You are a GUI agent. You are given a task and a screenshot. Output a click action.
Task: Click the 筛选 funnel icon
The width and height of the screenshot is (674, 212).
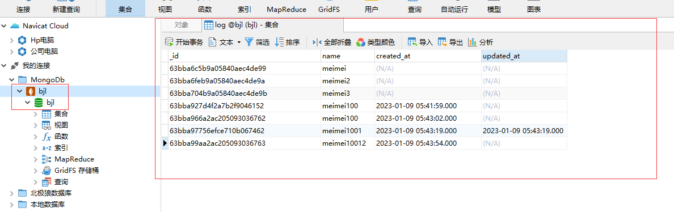tap(249, 42)
